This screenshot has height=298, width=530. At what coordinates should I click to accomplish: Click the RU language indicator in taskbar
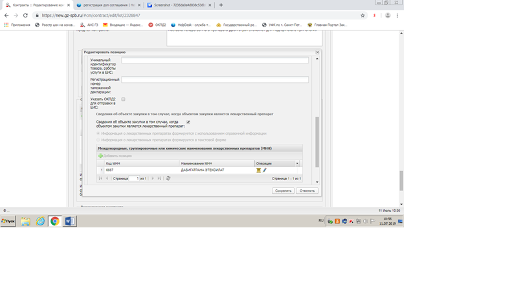(x=321, y=220)
